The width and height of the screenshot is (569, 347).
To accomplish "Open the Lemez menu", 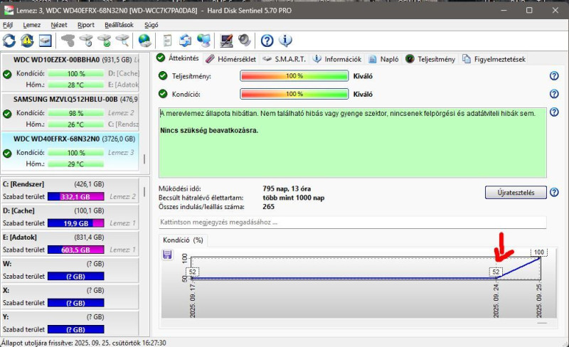I will click(31, 25).
